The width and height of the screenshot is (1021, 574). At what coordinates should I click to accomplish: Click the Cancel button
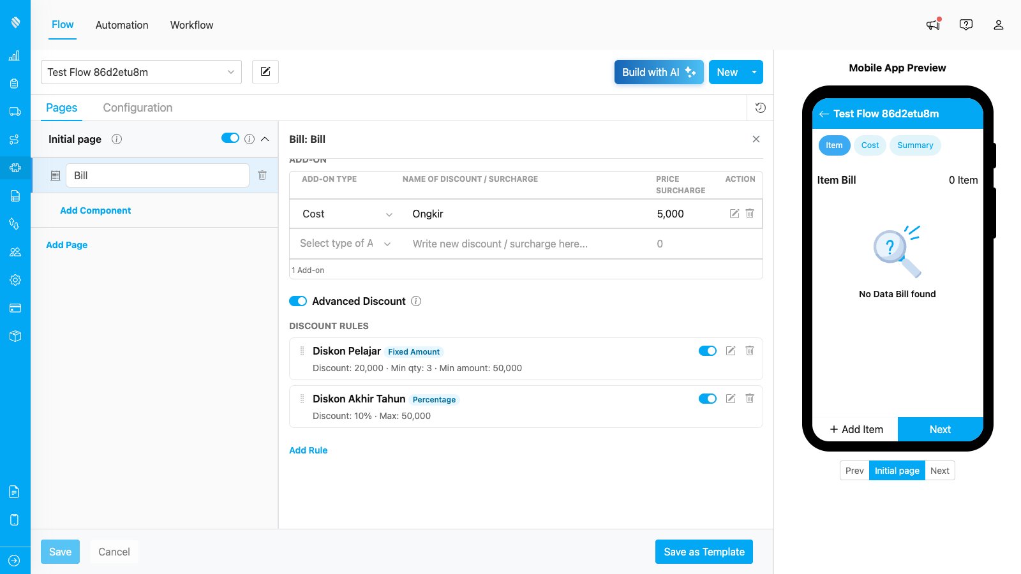tap(114, 552)
